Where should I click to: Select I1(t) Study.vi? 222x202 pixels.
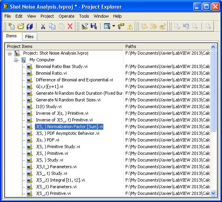click(49, 107)
